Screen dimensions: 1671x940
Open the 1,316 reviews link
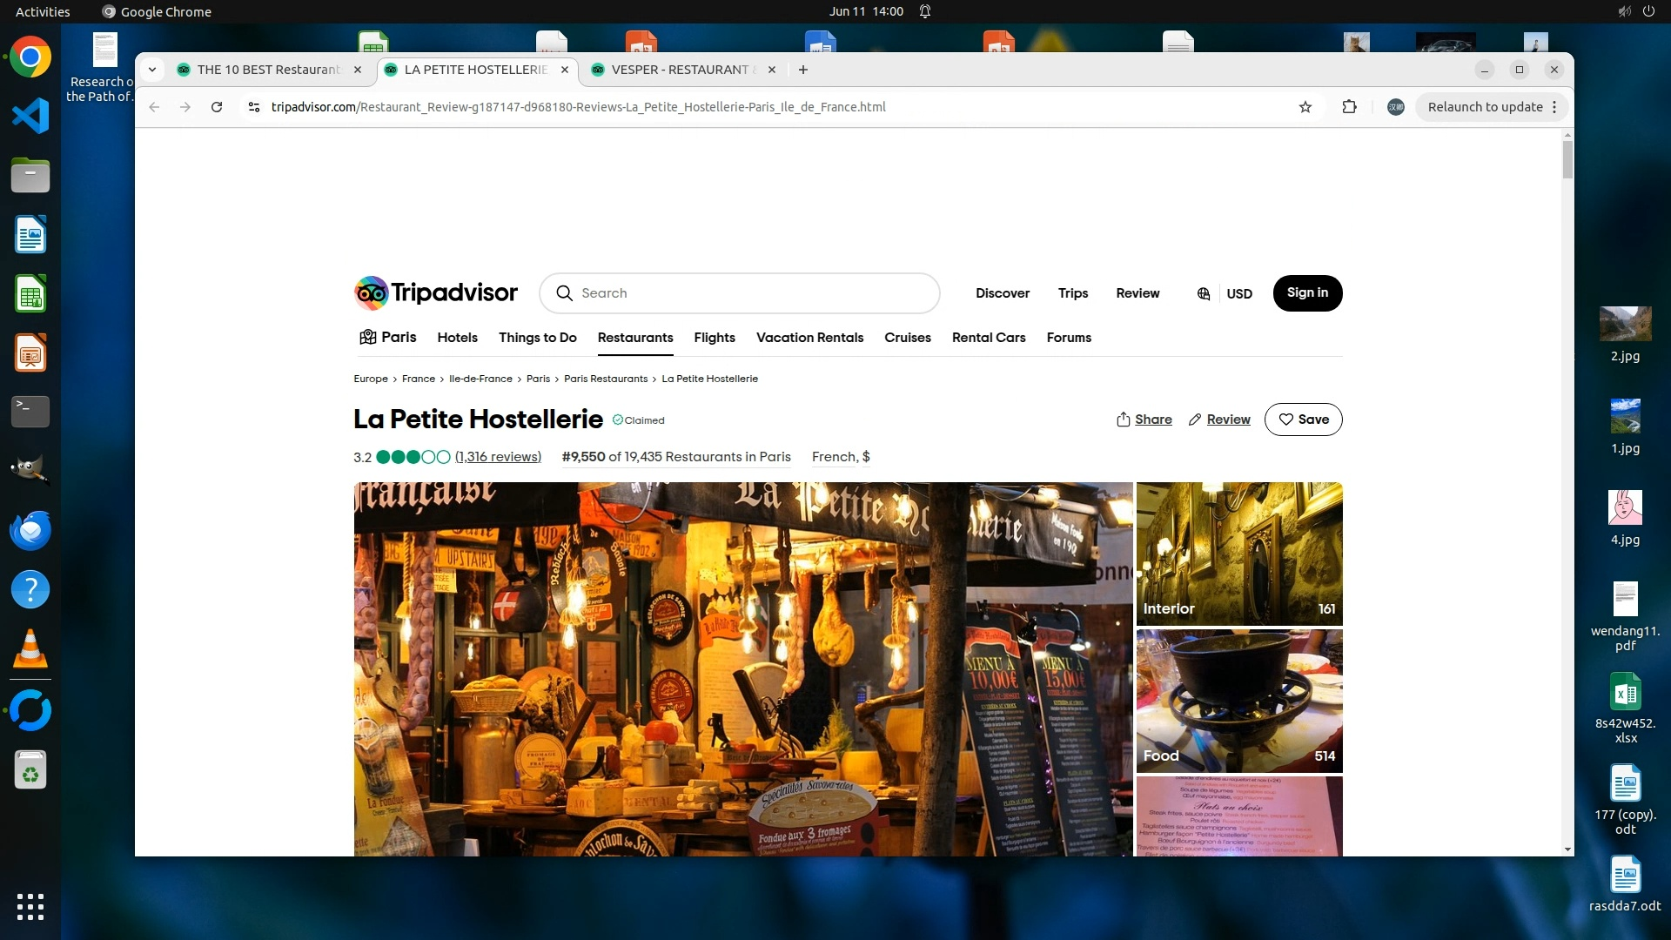498,457
